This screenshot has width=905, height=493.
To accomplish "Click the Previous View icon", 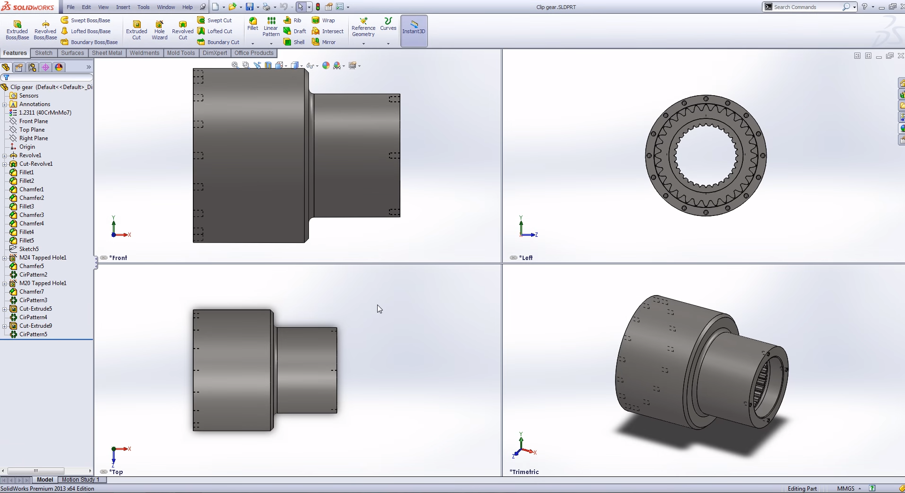I will pos(257,65).
